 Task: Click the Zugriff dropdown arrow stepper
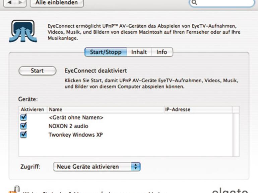click(x=135, y=167)
